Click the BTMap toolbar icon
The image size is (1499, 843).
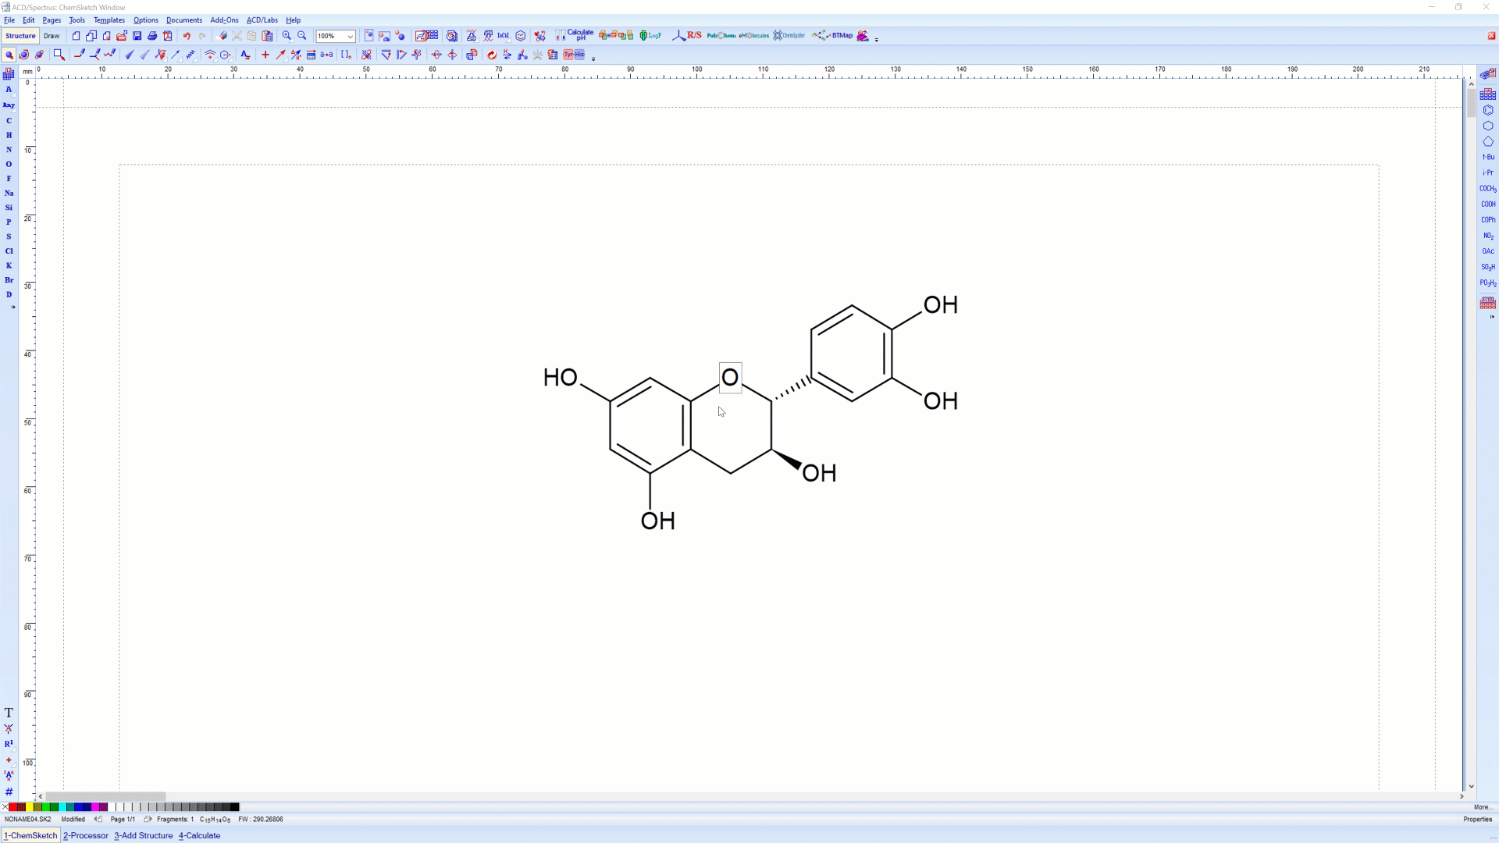(832, 36)
